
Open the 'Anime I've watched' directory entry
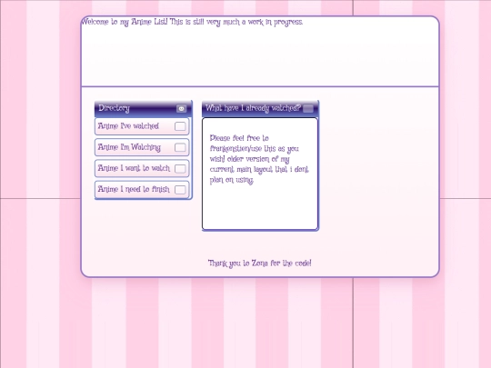coord(142,126)
